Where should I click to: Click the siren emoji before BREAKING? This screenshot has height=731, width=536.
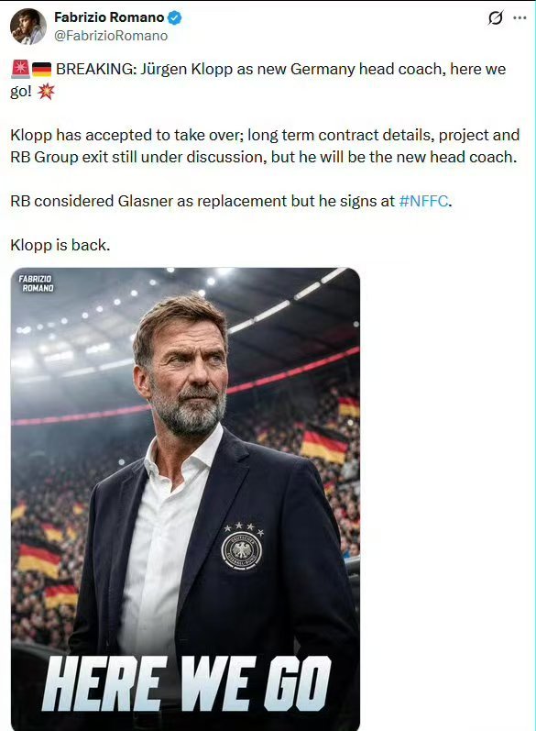coord(20,69)
